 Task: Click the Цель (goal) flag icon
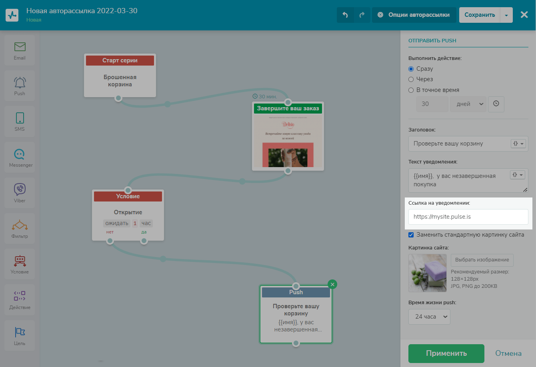(x=20, y=332)
